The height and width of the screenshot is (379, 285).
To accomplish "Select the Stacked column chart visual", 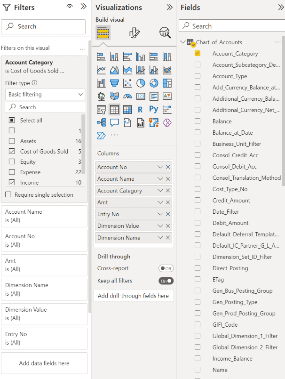I will [x=114, y=57].
